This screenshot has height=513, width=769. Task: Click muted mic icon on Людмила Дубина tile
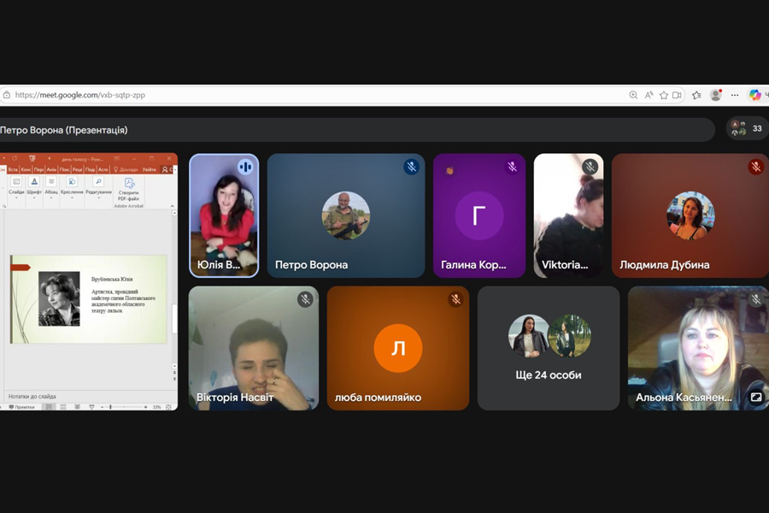(x=755, y=167)
